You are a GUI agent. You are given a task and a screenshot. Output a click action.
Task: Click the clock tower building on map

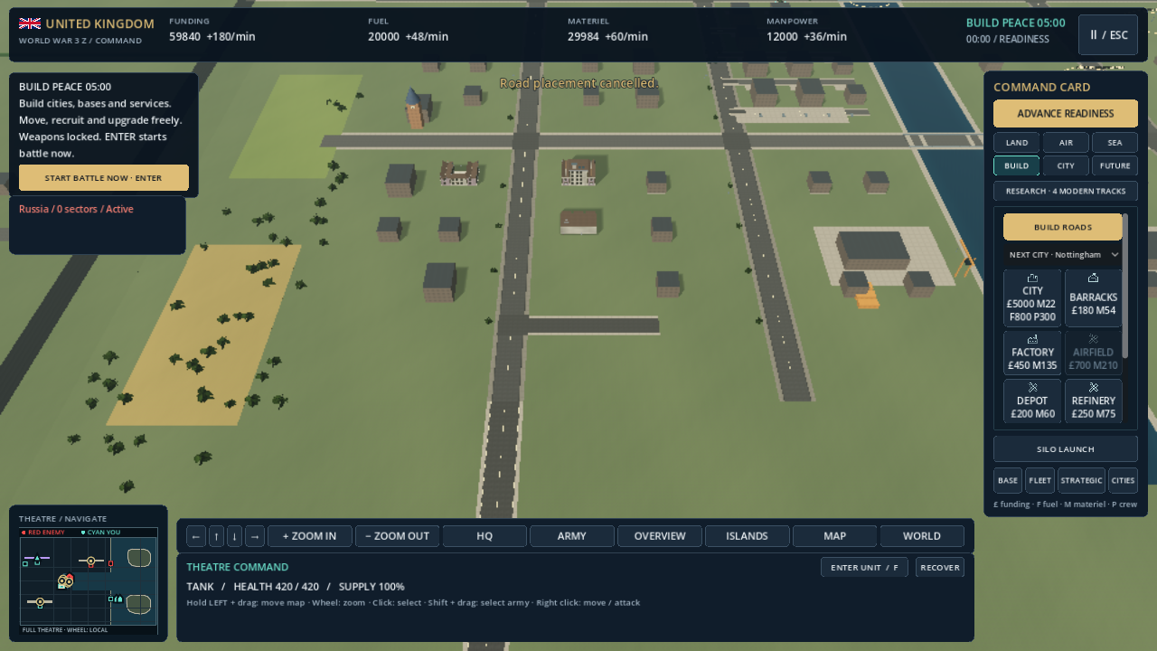pos(414,108)
